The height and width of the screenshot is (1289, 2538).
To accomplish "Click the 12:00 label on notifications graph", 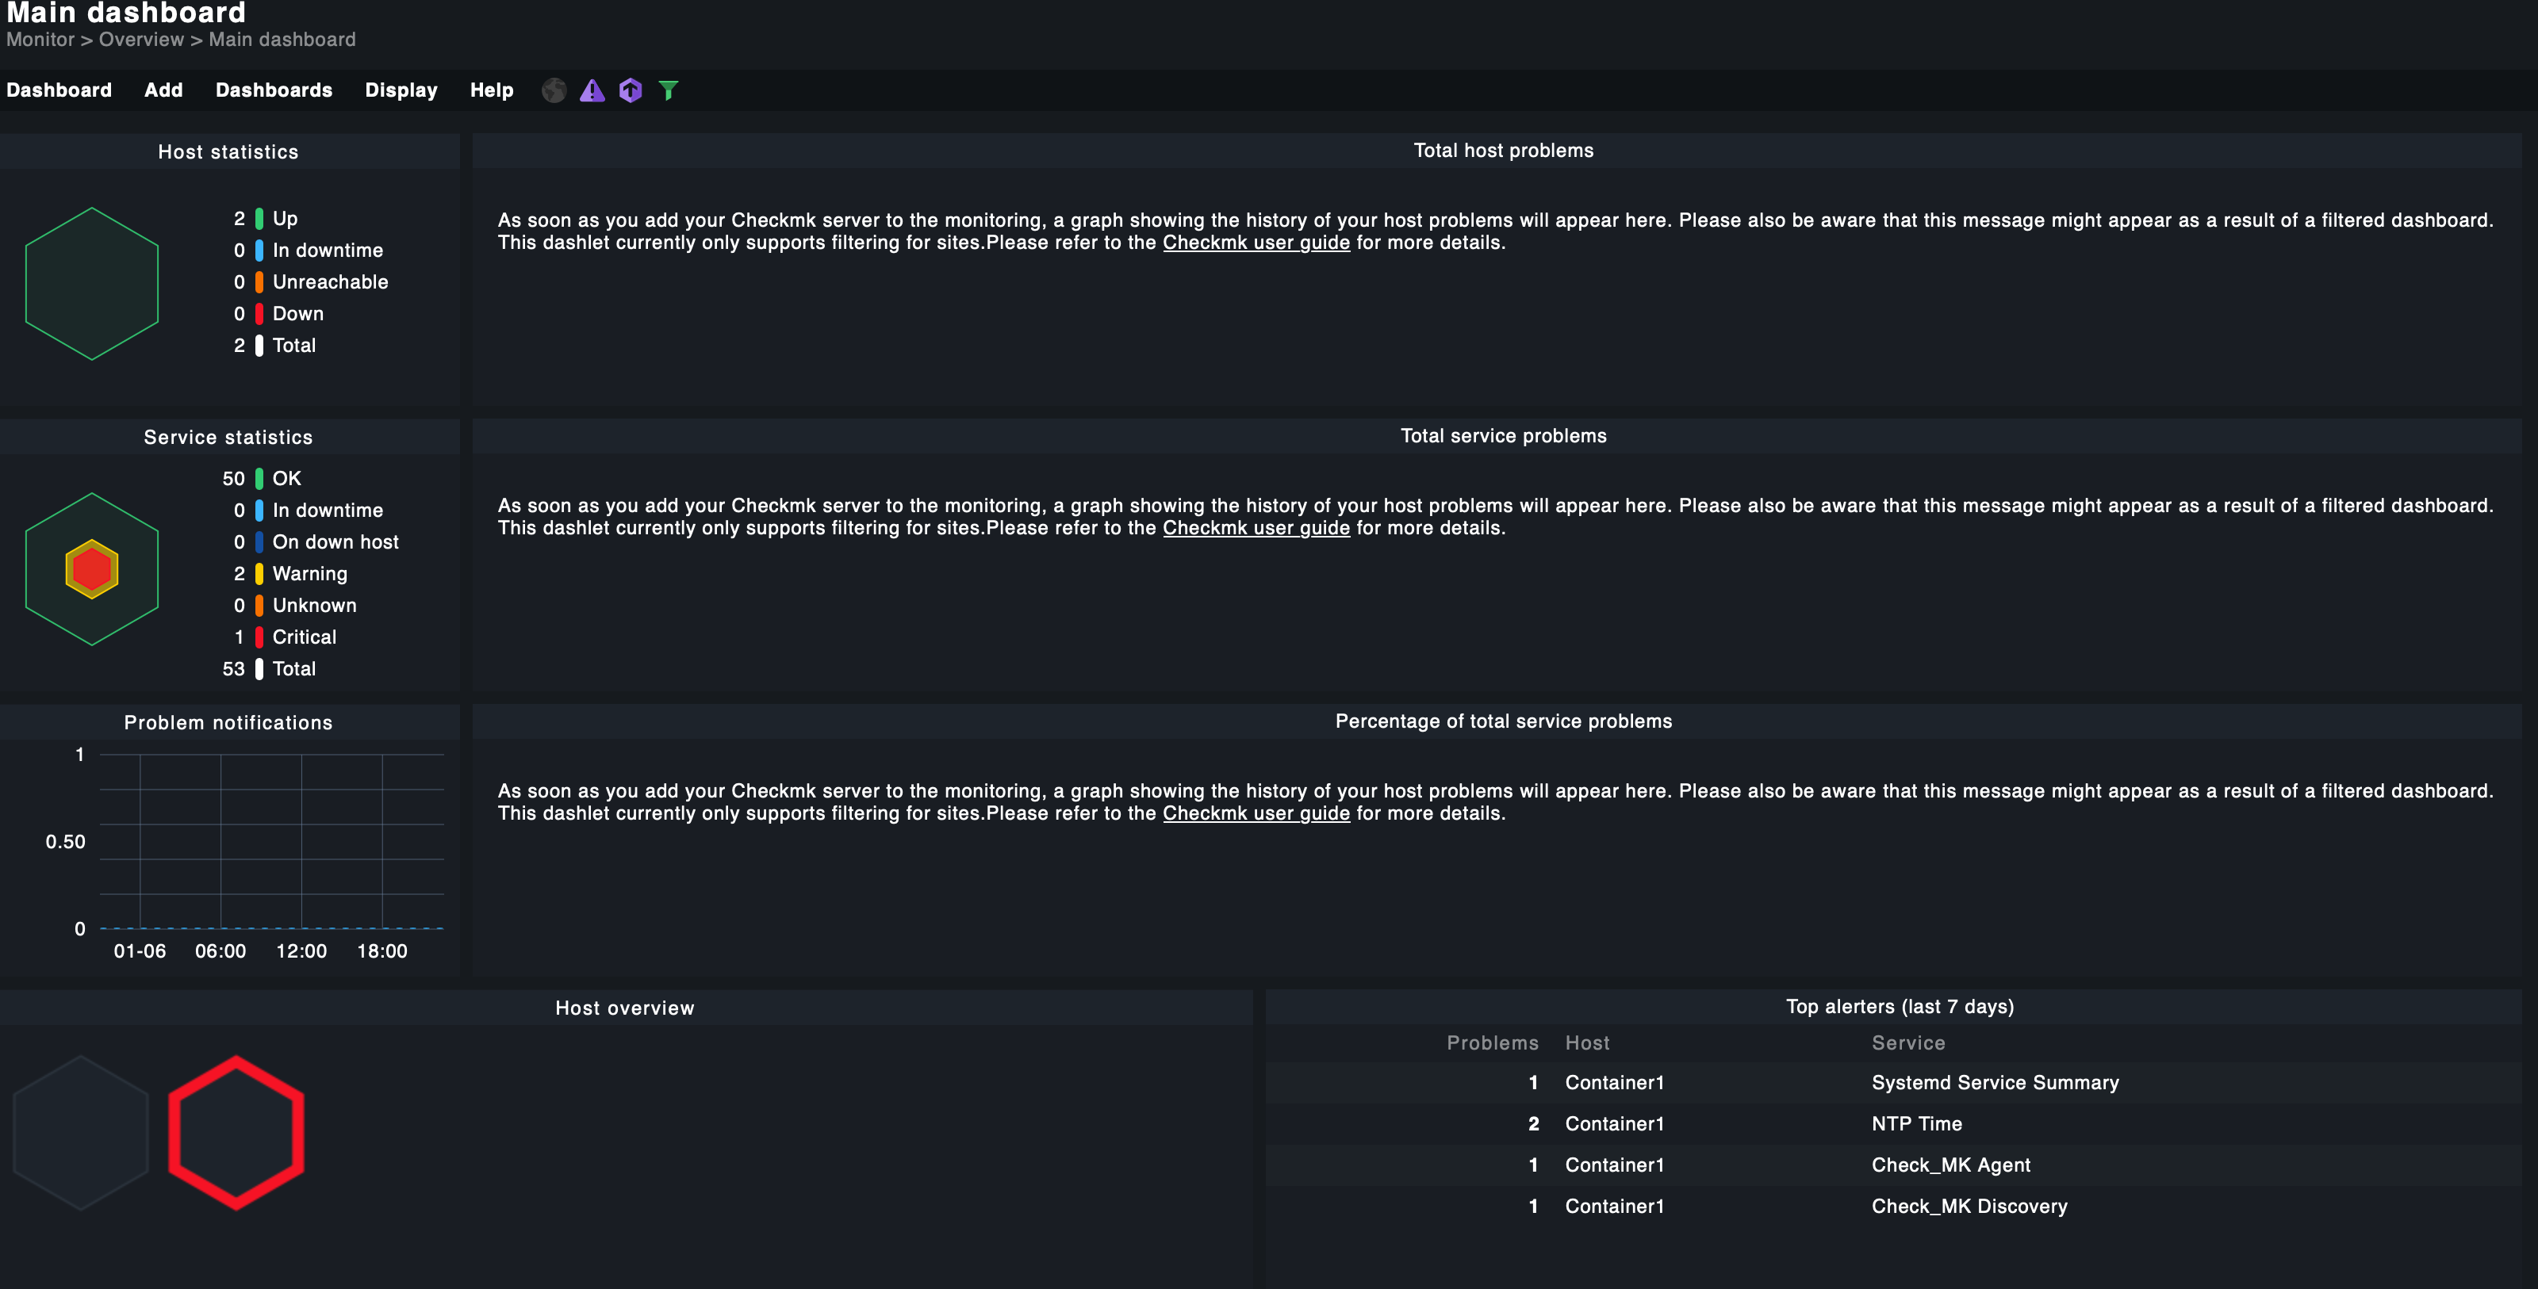I will (x=301, y=951).
